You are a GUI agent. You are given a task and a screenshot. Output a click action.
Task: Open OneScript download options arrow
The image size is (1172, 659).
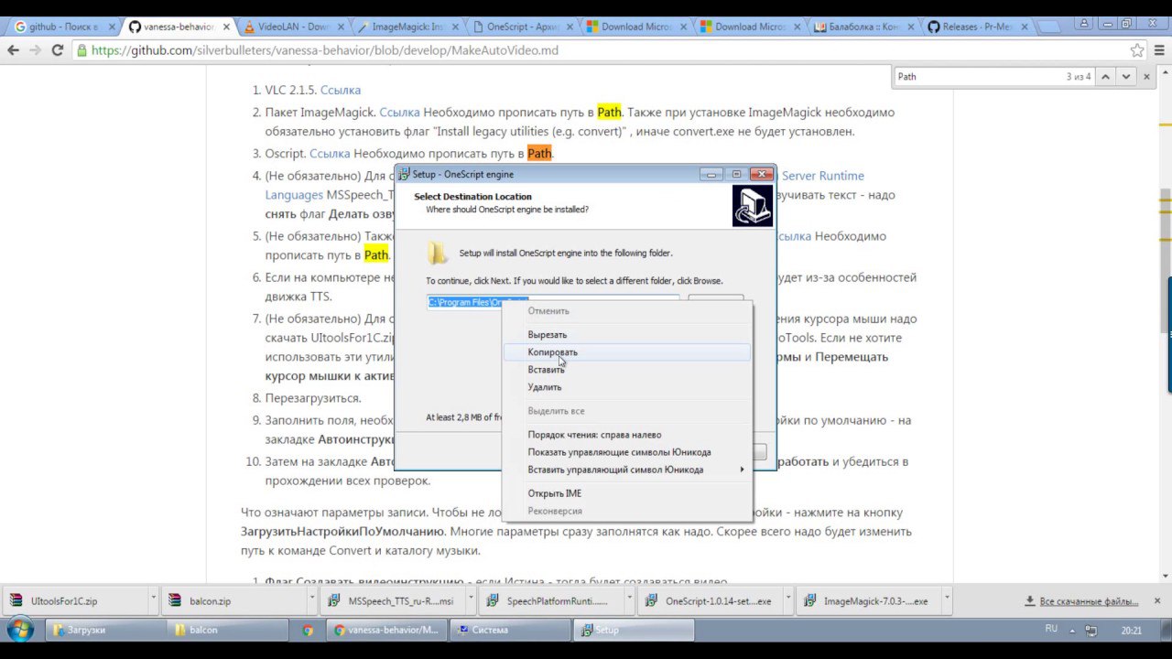788,600
